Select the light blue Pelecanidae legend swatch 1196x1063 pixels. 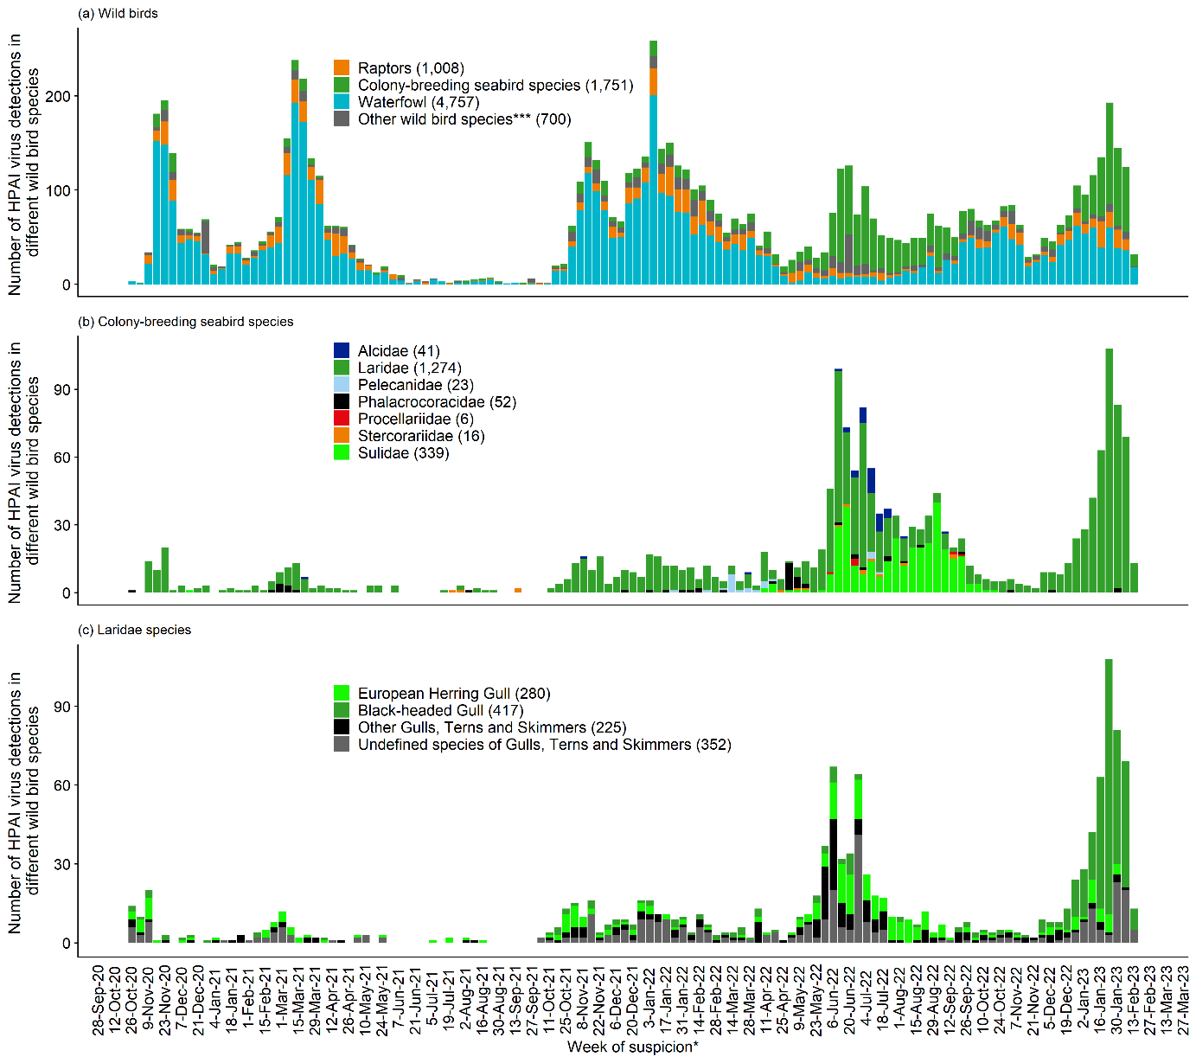point(342,385)
